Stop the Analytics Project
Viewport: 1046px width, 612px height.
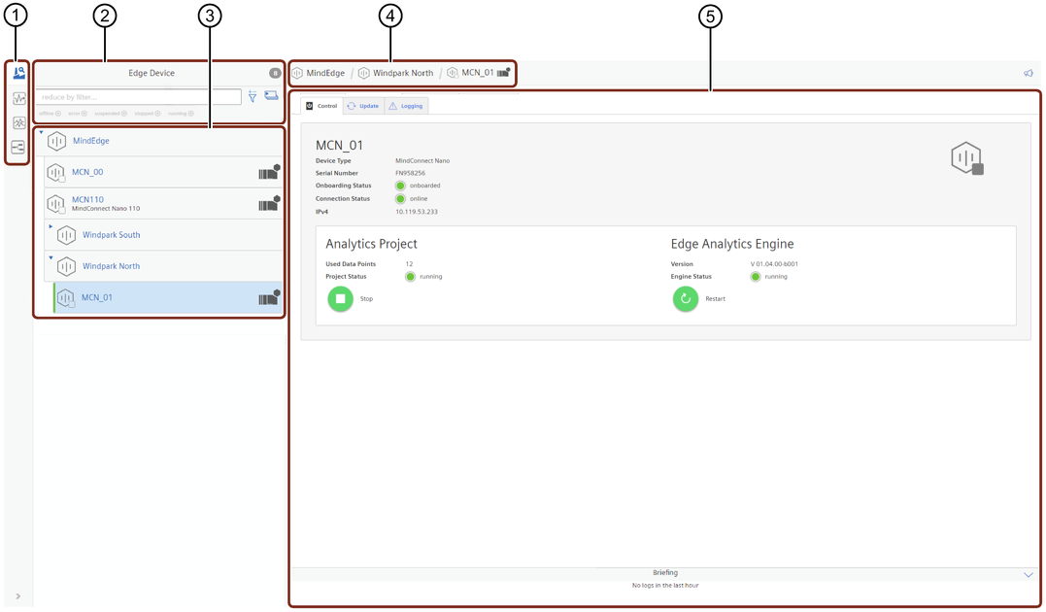coord(340,299)
